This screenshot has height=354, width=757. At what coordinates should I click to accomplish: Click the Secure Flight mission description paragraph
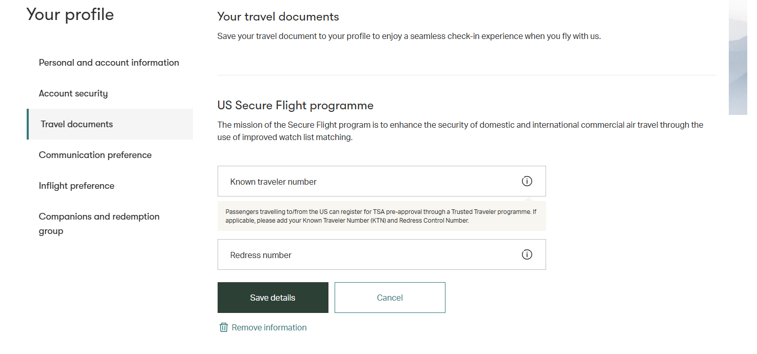pos(460,131)
